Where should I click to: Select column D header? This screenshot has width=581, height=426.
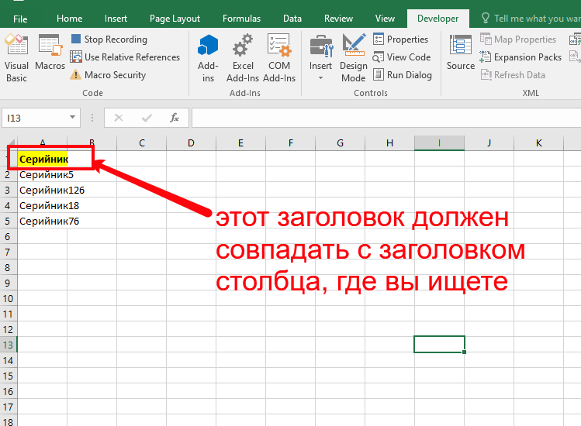(191, 143)
